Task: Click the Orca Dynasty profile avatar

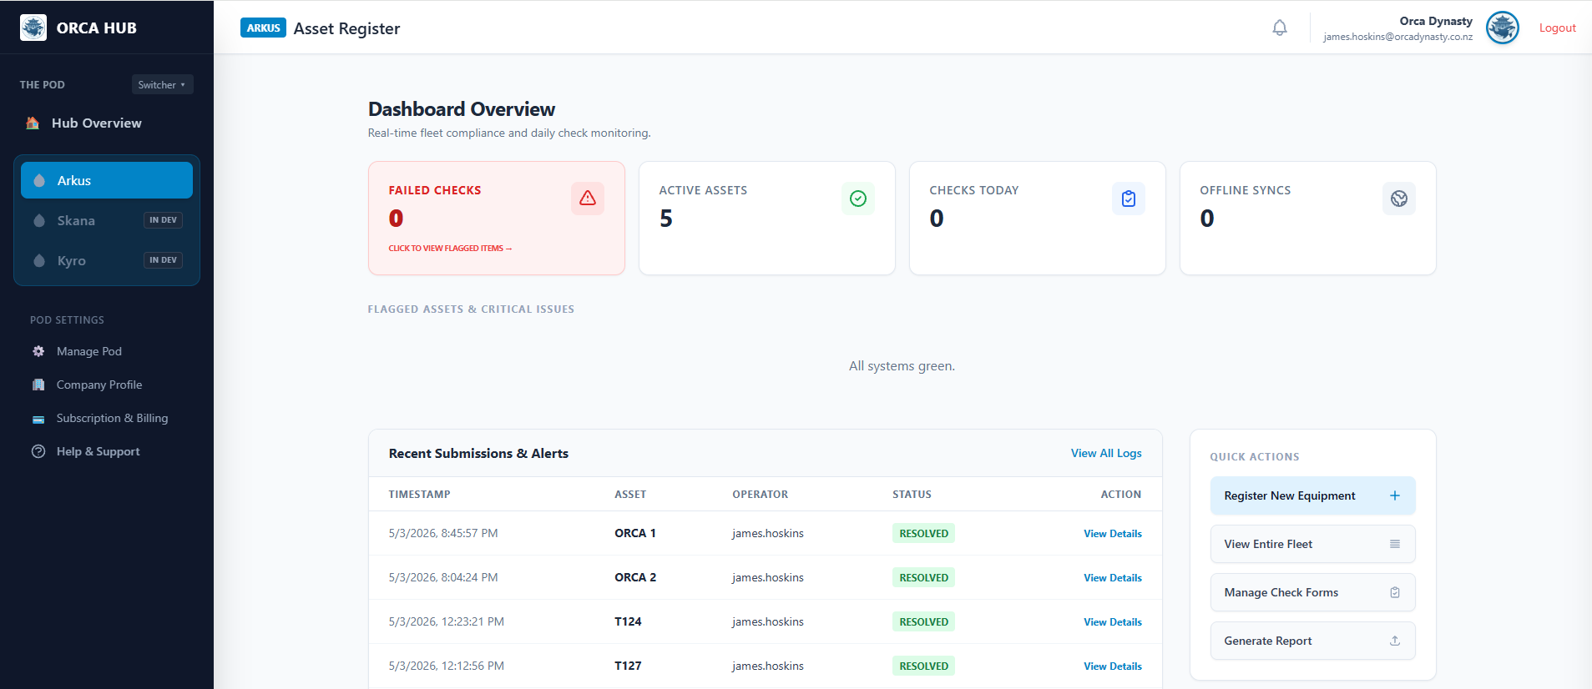Action: click(1503, 28)
